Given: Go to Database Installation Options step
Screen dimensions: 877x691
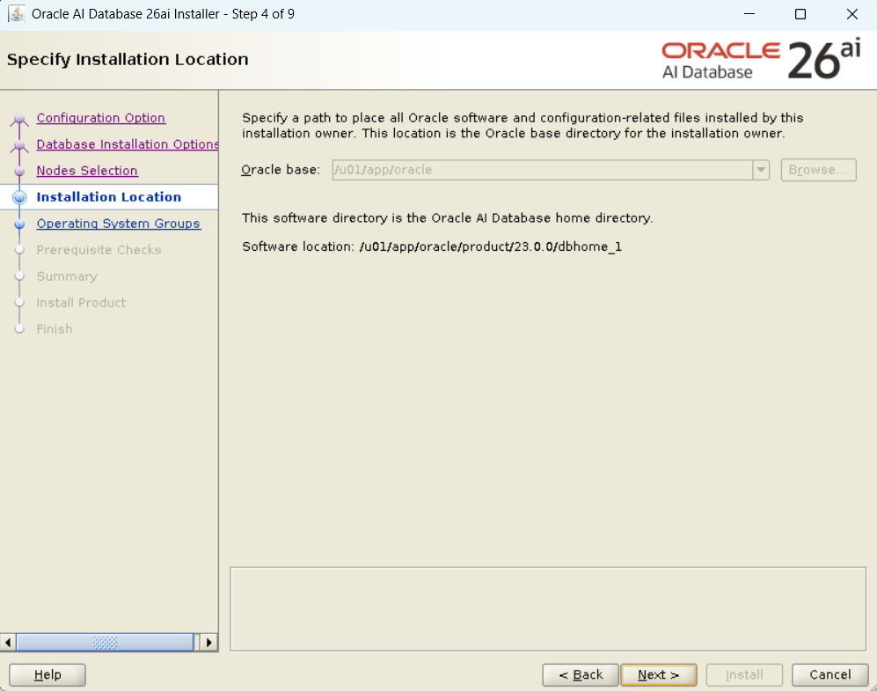Looking at the screenshot, I should click(x=127, y=144).
